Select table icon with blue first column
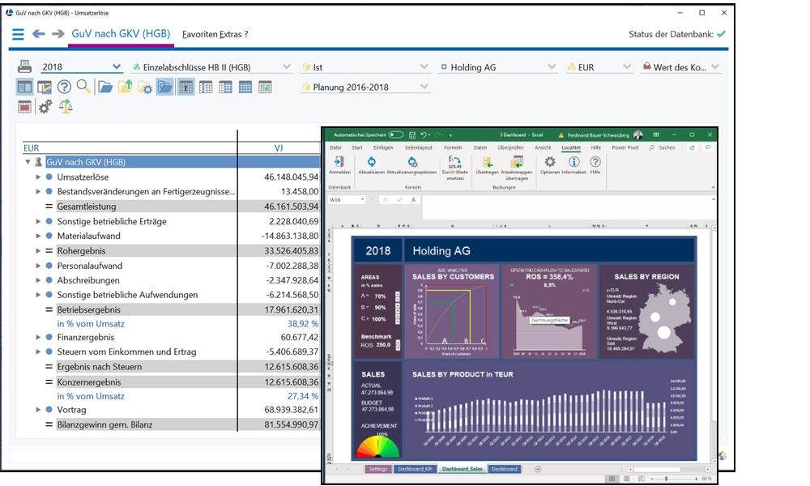Image resolution: width=810 pixels, height=486 pixels. tap(206, 87)
